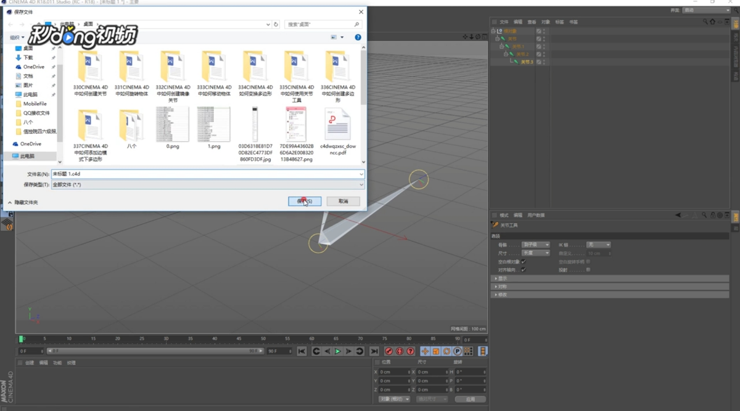Open 对象 menu in Object Manager
This screenshot has height=411, width=740.
click(545, 22)
